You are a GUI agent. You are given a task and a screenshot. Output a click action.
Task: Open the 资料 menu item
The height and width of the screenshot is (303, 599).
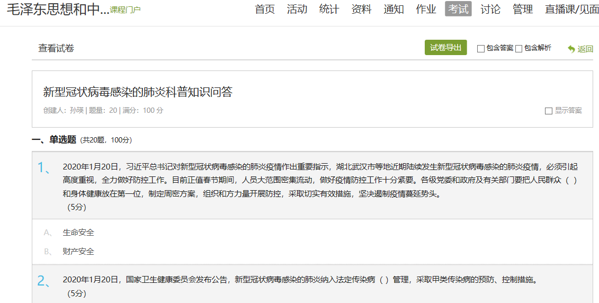(362, 10)
